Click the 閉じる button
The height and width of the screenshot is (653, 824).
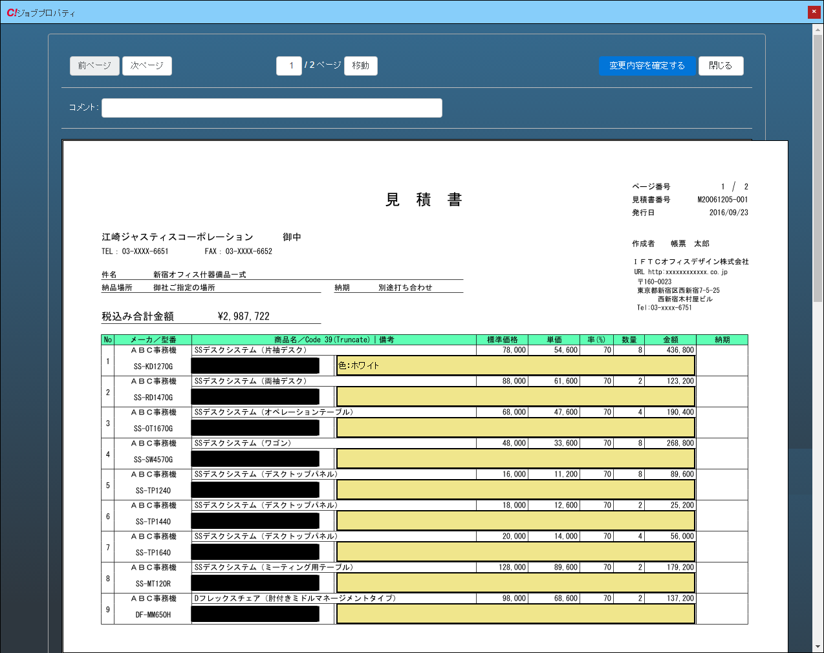pos(721,66)
